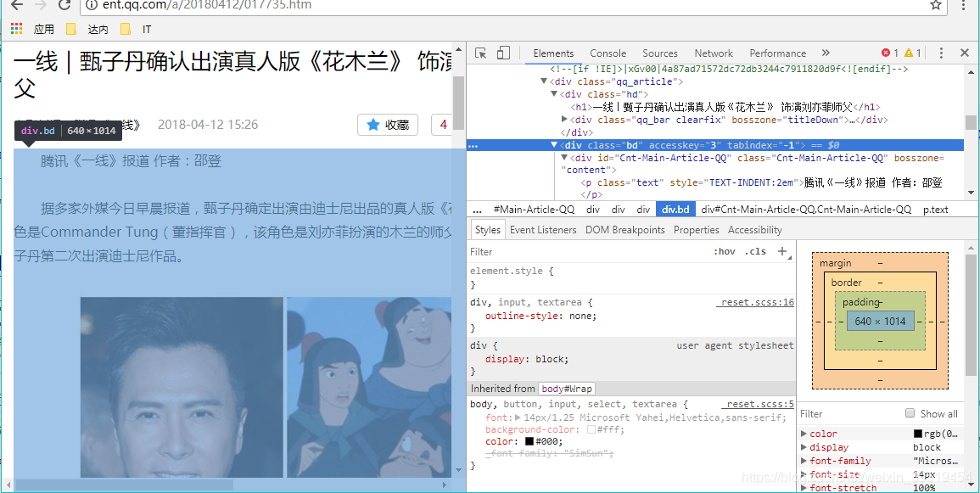Open the Network tab
This screenshot has width=980, height=493.
(x=713, y=53)
